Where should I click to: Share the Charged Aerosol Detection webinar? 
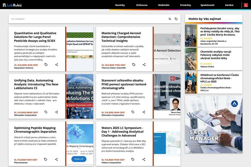(x=144, y=65)
